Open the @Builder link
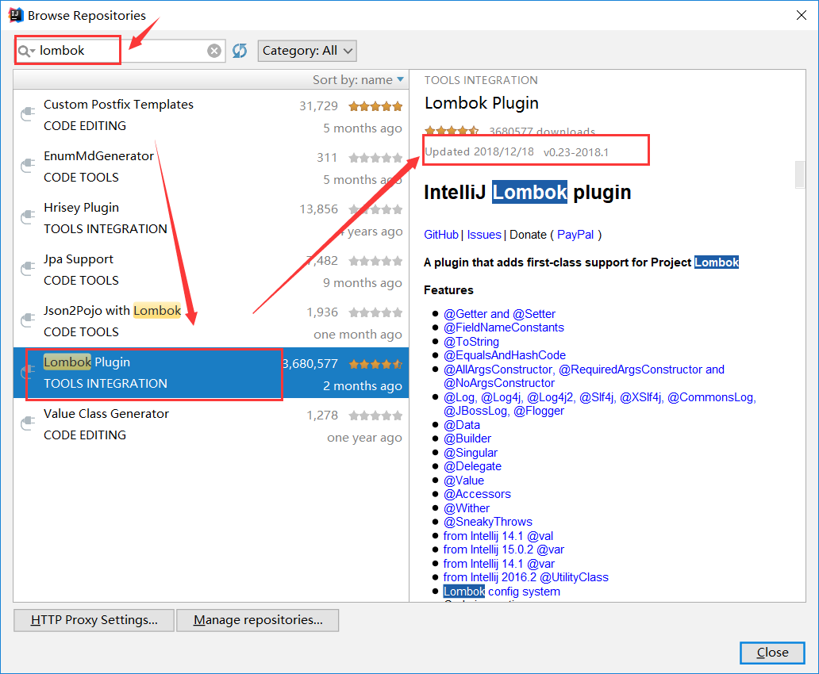 (467, 438)
